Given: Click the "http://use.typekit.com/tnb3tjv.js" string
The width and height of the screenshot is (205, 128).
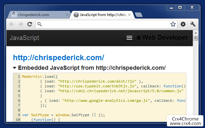Looking at the screenshot, I should (x=97, y=86).
